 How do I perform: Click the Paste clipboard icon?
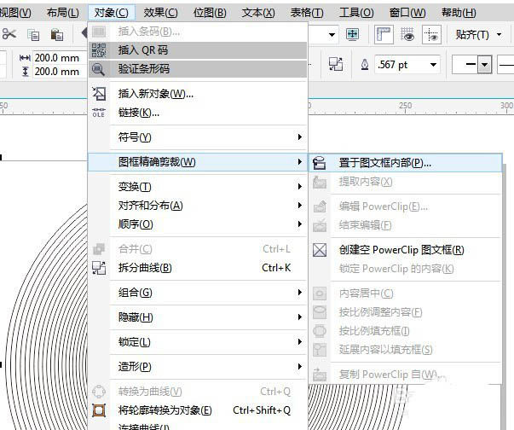click(57, 34)
